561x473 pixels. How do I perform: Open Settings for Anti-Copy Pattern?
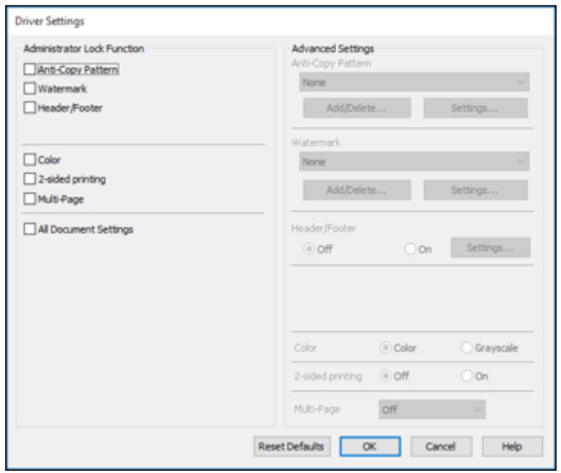point(476,108)
